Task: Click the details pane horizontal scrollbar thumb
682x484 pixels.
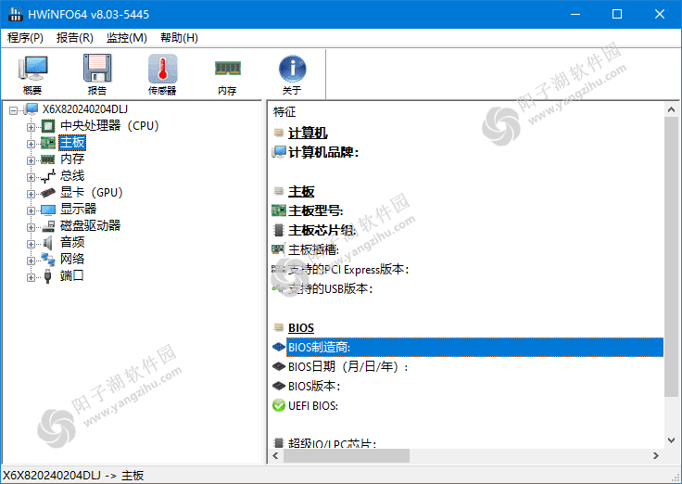Action: [x=347, y=455]
